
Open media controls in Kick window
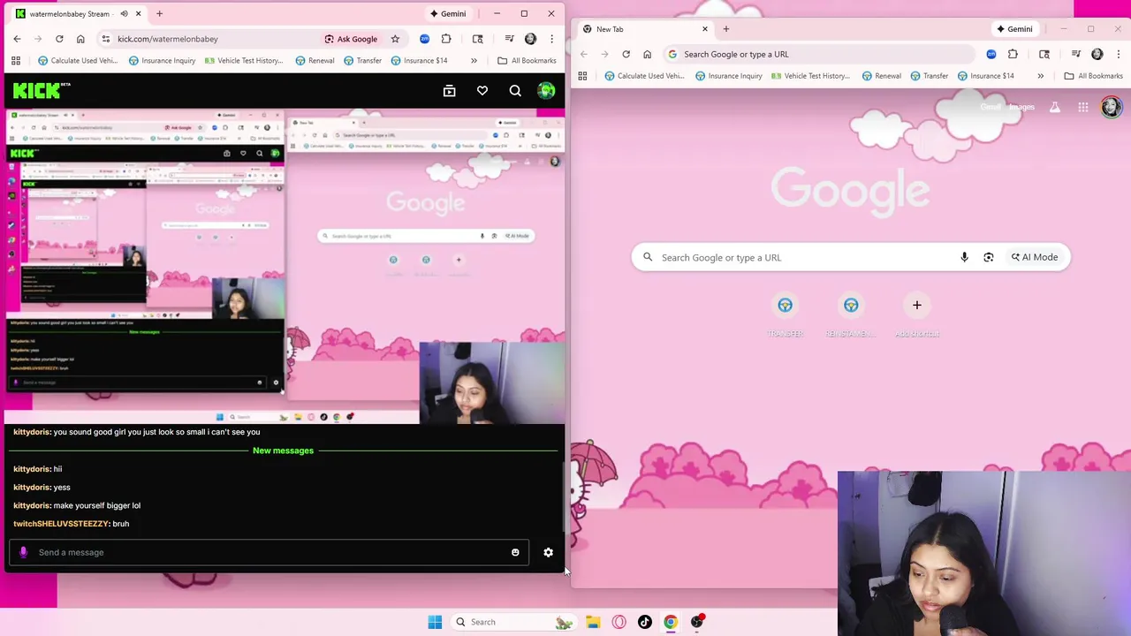[x=509, y=39]
